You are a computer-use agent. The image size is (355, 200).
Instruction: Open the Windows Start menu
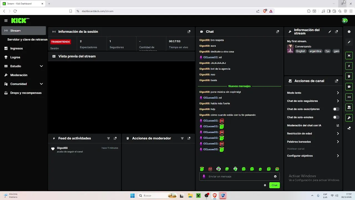pos(132,196)
